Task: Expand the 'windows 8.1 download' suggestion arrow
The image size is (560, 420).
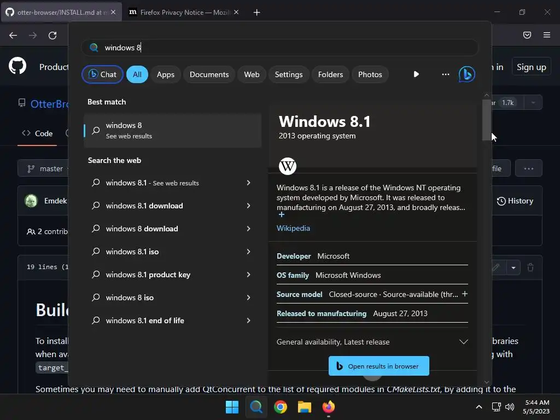Action: 249,206
